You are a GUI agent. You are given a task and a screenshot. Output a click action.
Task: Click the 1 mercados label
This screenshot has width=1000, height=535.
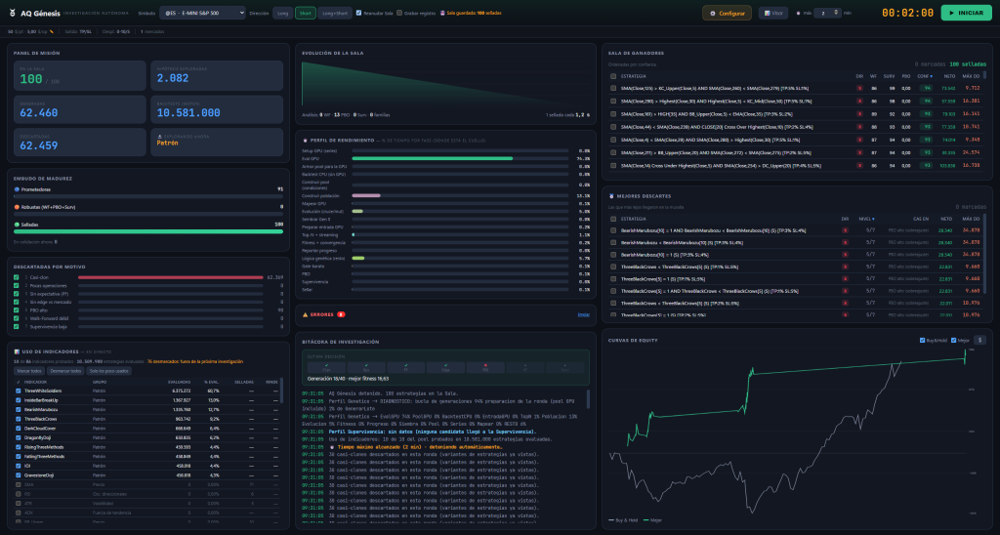coord(152,31)
